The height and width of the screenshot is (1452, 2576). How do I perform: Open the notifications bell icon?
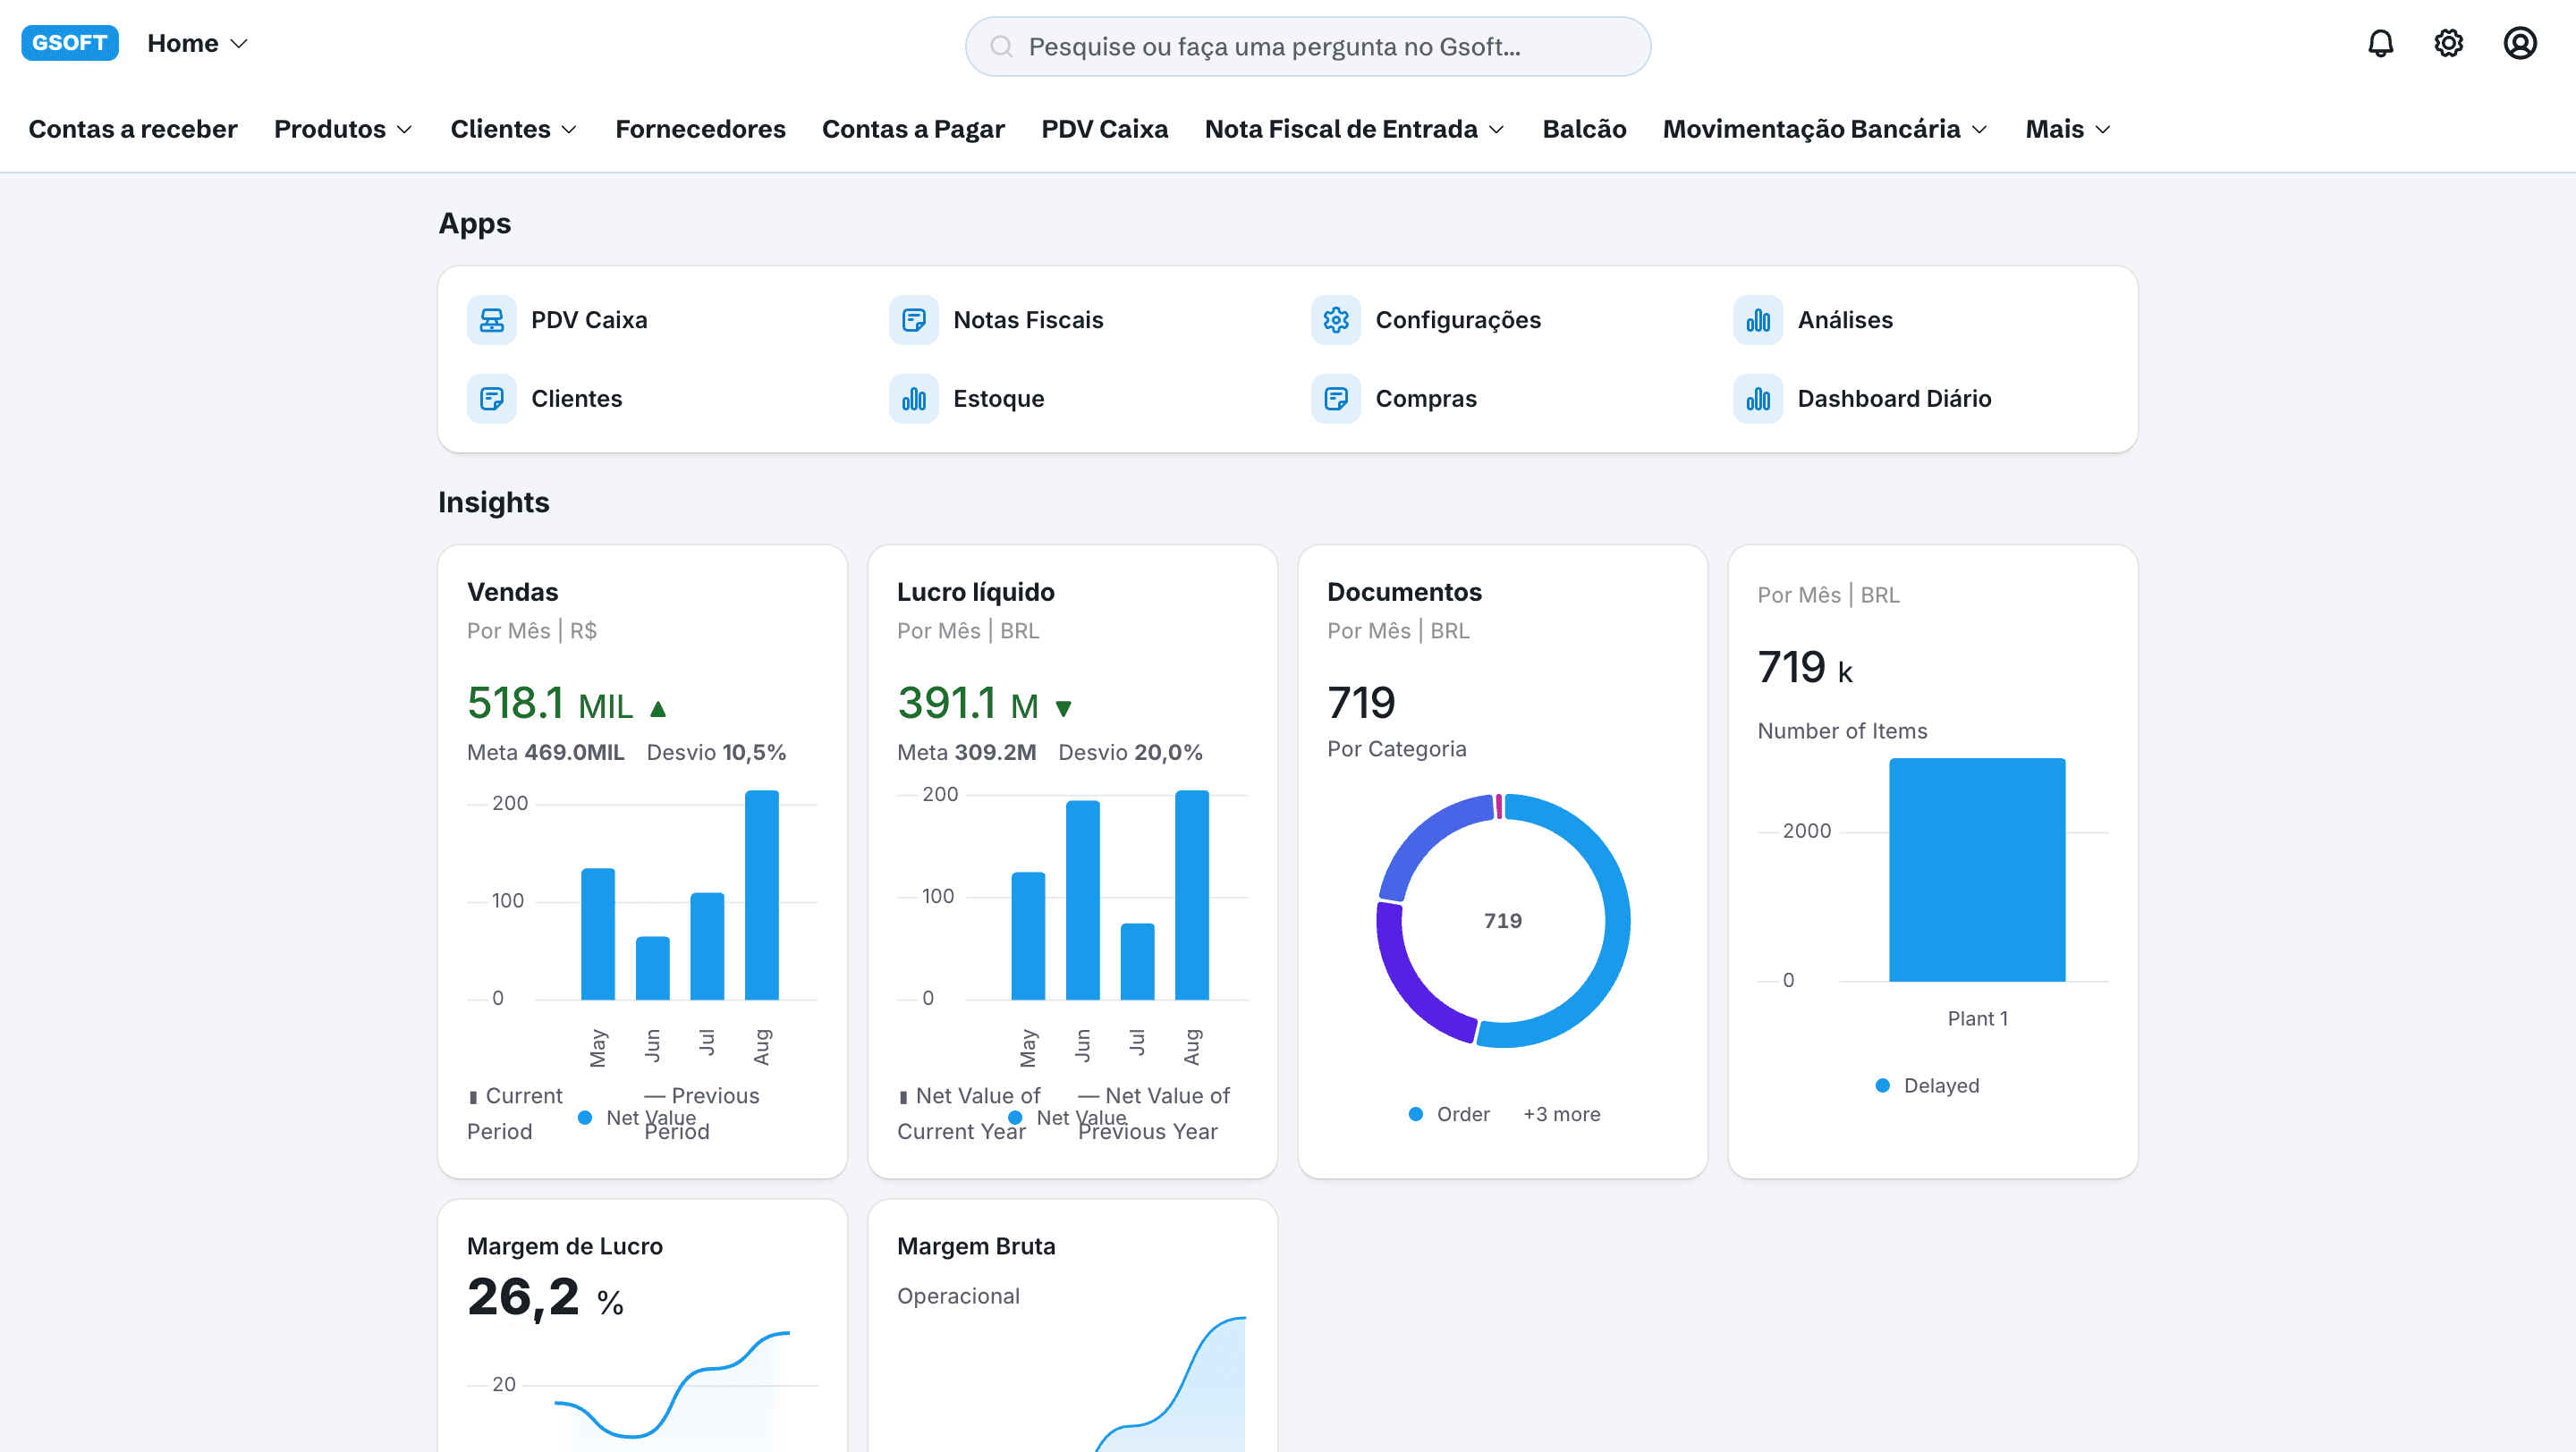point(2380,44)
